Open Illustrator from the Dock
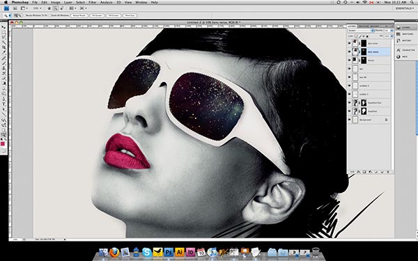 pyautogui.click(x=180, y=252)
